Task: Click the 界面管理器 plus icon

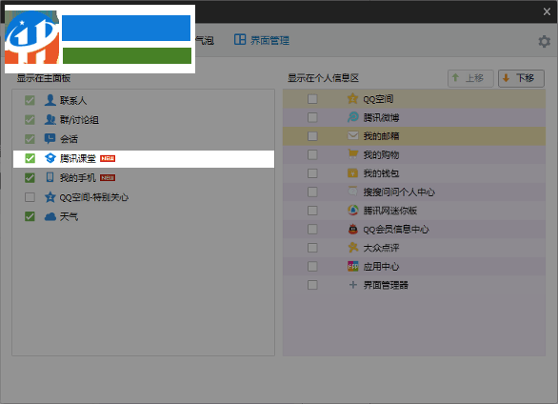Action: pos(352,285)
